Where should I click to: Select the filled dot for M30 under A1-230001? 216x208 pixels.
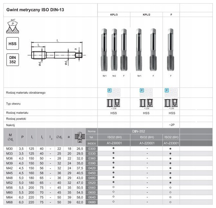pyautogui.click(x=114, y=148)
